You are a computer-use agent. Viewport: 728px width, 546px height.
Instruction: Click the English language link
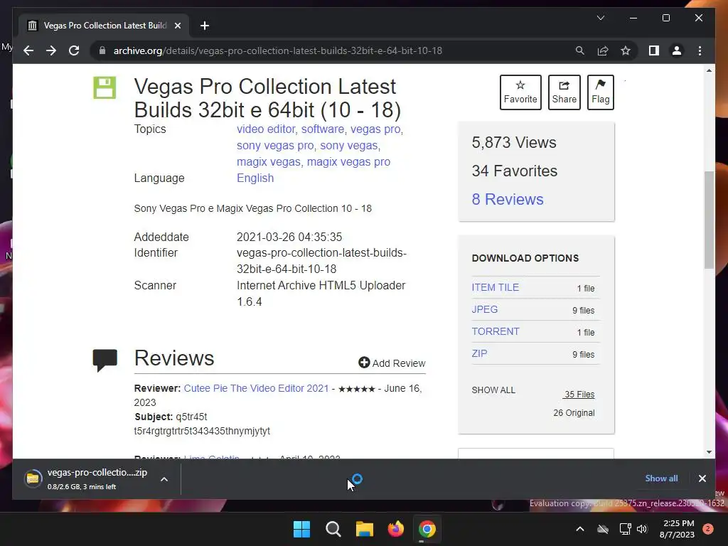point(255,178)
